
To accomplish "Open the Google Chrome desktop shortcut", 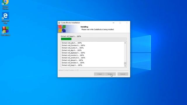I will pos(5,5).
